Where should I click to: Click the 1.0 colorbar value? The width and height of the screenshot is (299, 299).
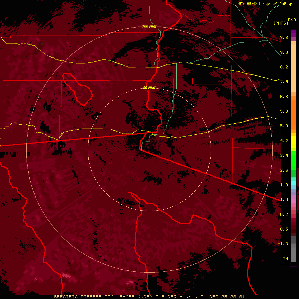pos(284,200)
